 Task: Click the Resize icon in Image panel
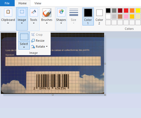(33, 41)
